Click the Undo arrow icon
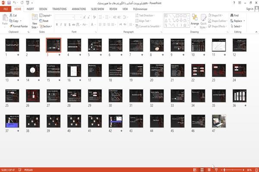 (15, 3)
